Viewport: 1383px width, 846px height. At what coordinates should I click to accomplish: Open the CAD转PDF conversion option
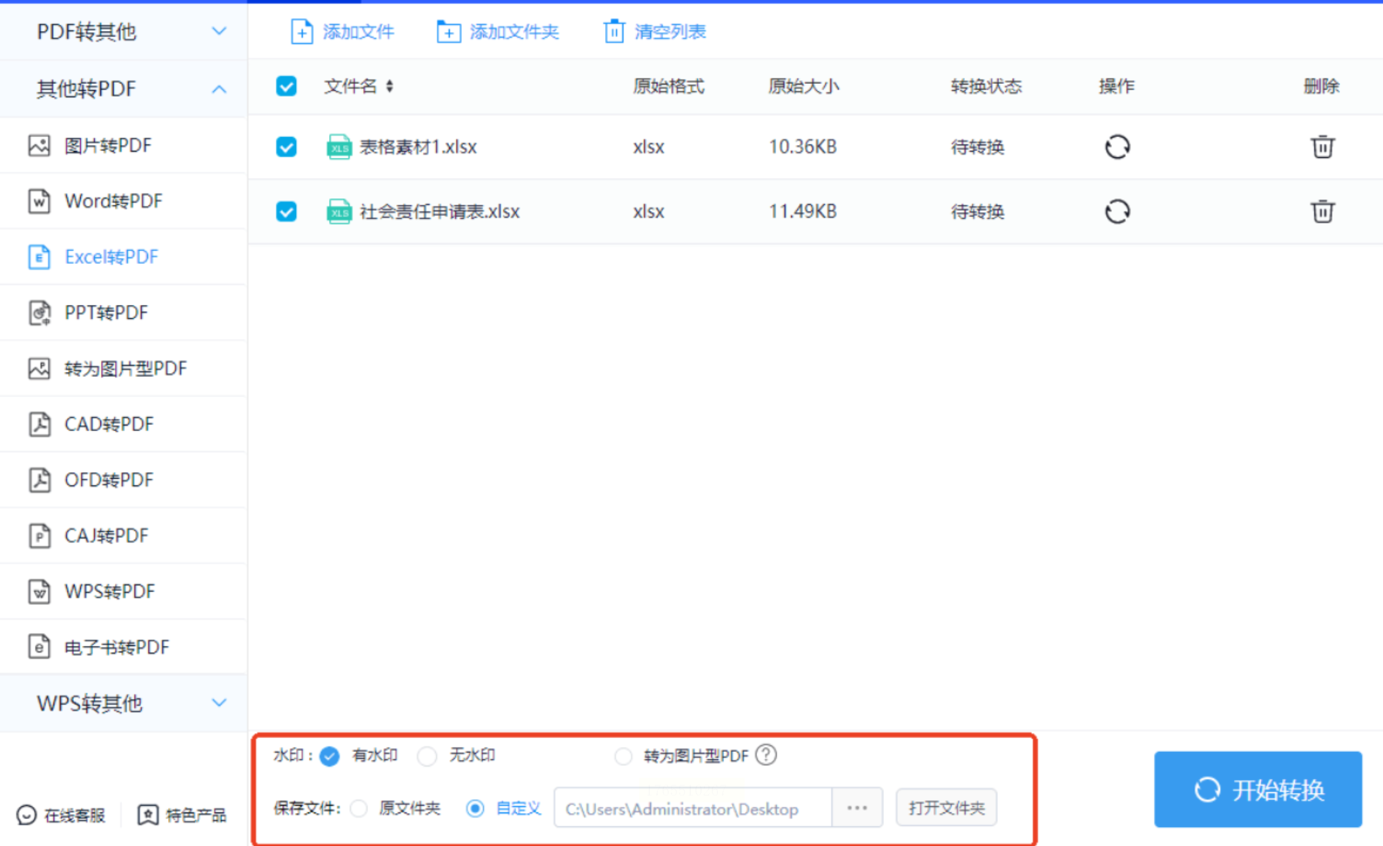(x=109, y=424)
